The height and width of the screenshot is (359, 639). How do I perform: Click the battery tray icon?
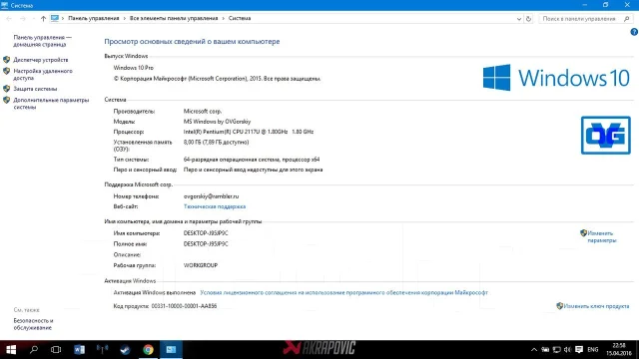pyautogui.click(x=545, y=350)
